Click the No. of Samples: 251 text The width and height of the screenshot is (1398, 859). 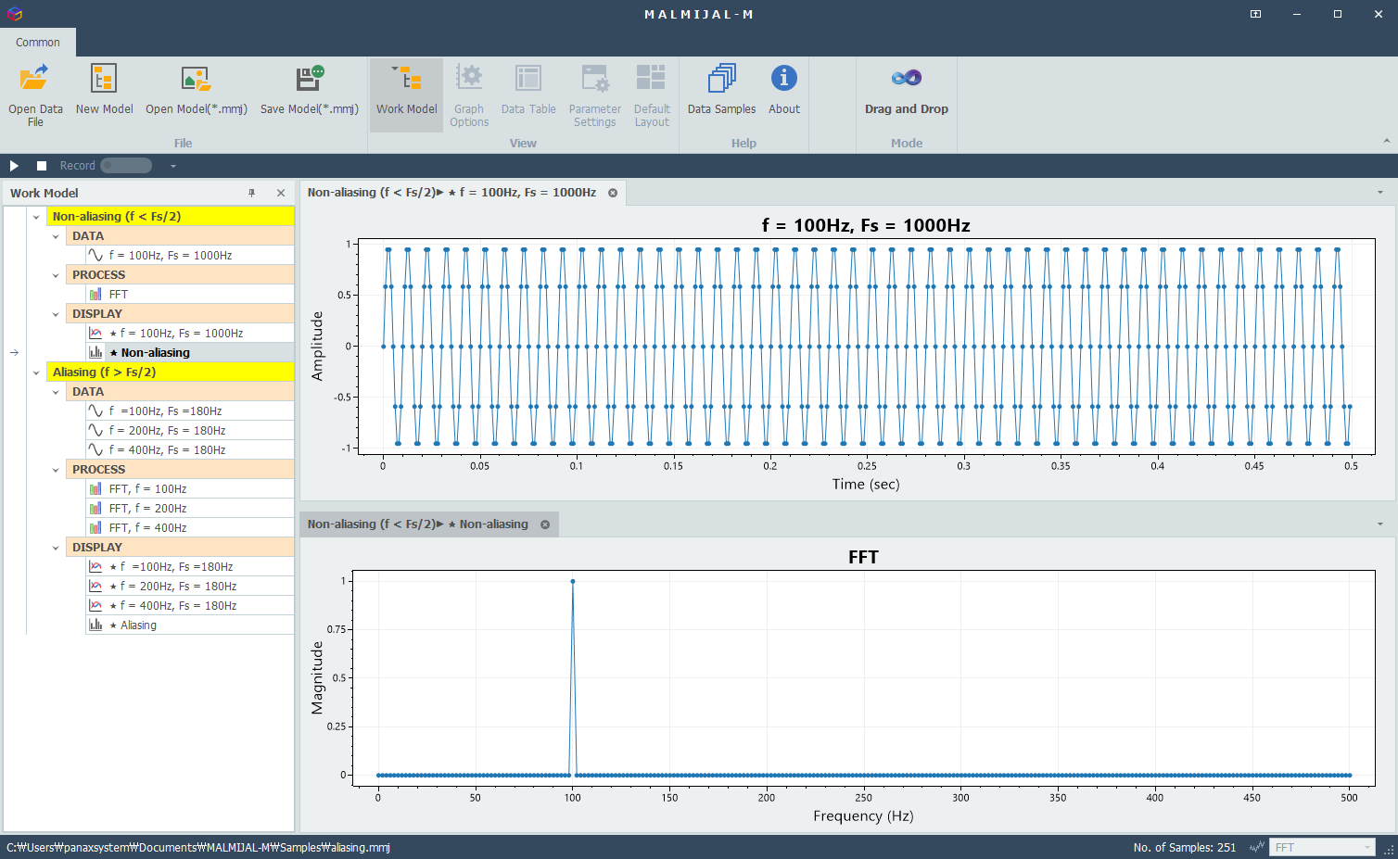point(1185,847)
